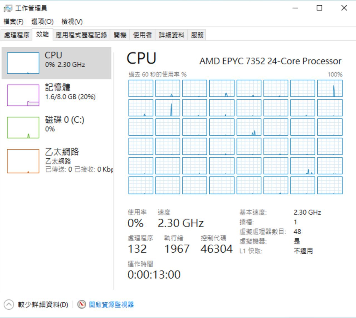Open the 檔案(F) menu

(x=13, y=21)
